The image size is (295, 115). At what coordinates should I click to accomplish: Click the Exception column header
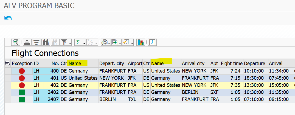[22, 64]
